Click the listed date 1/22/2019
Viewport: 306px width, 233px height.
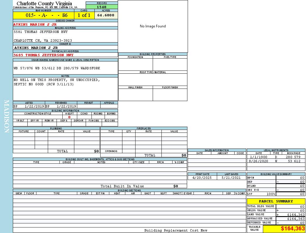click(x=34, y=106)
